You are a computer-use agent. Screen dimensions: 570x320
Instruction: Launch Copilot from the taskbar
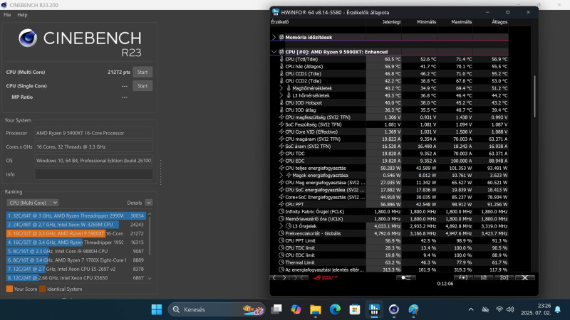(x=296, y=309)
